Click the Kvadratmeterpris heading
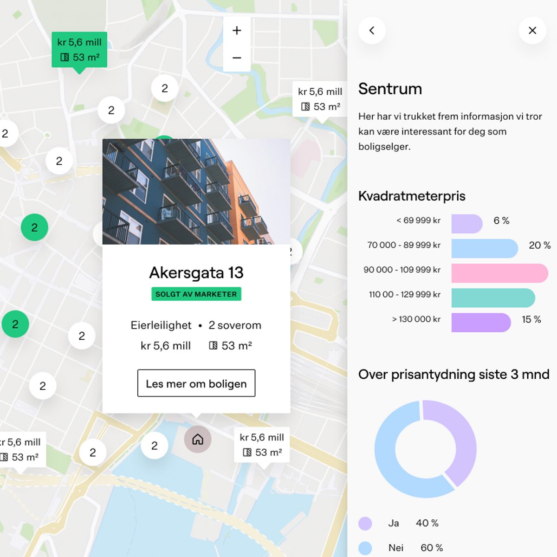The height and width of the screenshot is (557, 557). pyautogui.click(x=412, y=196)
